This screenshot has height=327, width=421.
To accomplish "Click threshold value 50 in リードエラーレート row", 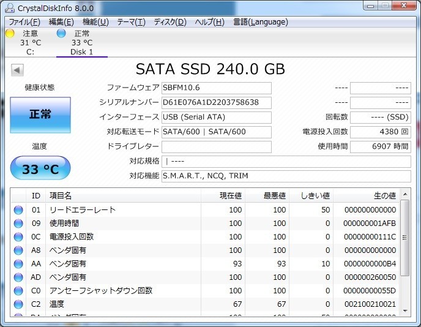I will point(326,210).
